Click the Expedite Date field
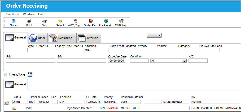The image size is (241, 112). [117, 61]
